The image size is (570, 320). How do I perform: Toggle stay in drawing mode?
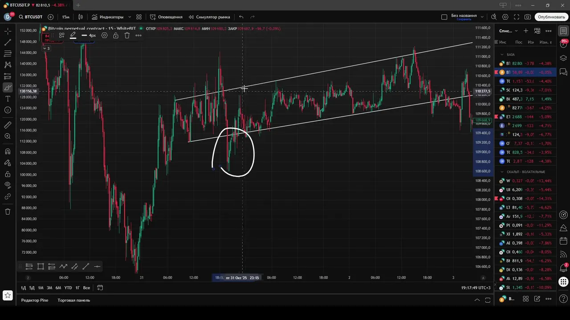[8, 163]
